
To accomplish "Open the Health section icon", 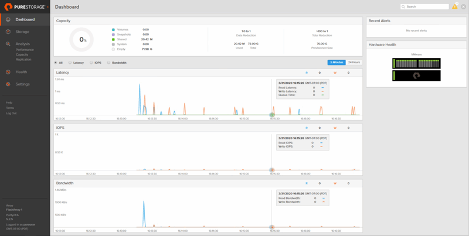I will click(x=8, y=72).
